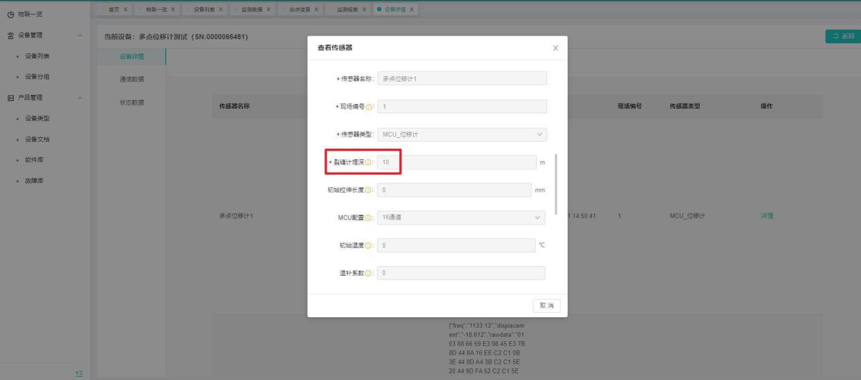Collapse the 设备管理 sidebar section
Image resolution: width=861 pixels, height=380 pixels.
[79, 35]
